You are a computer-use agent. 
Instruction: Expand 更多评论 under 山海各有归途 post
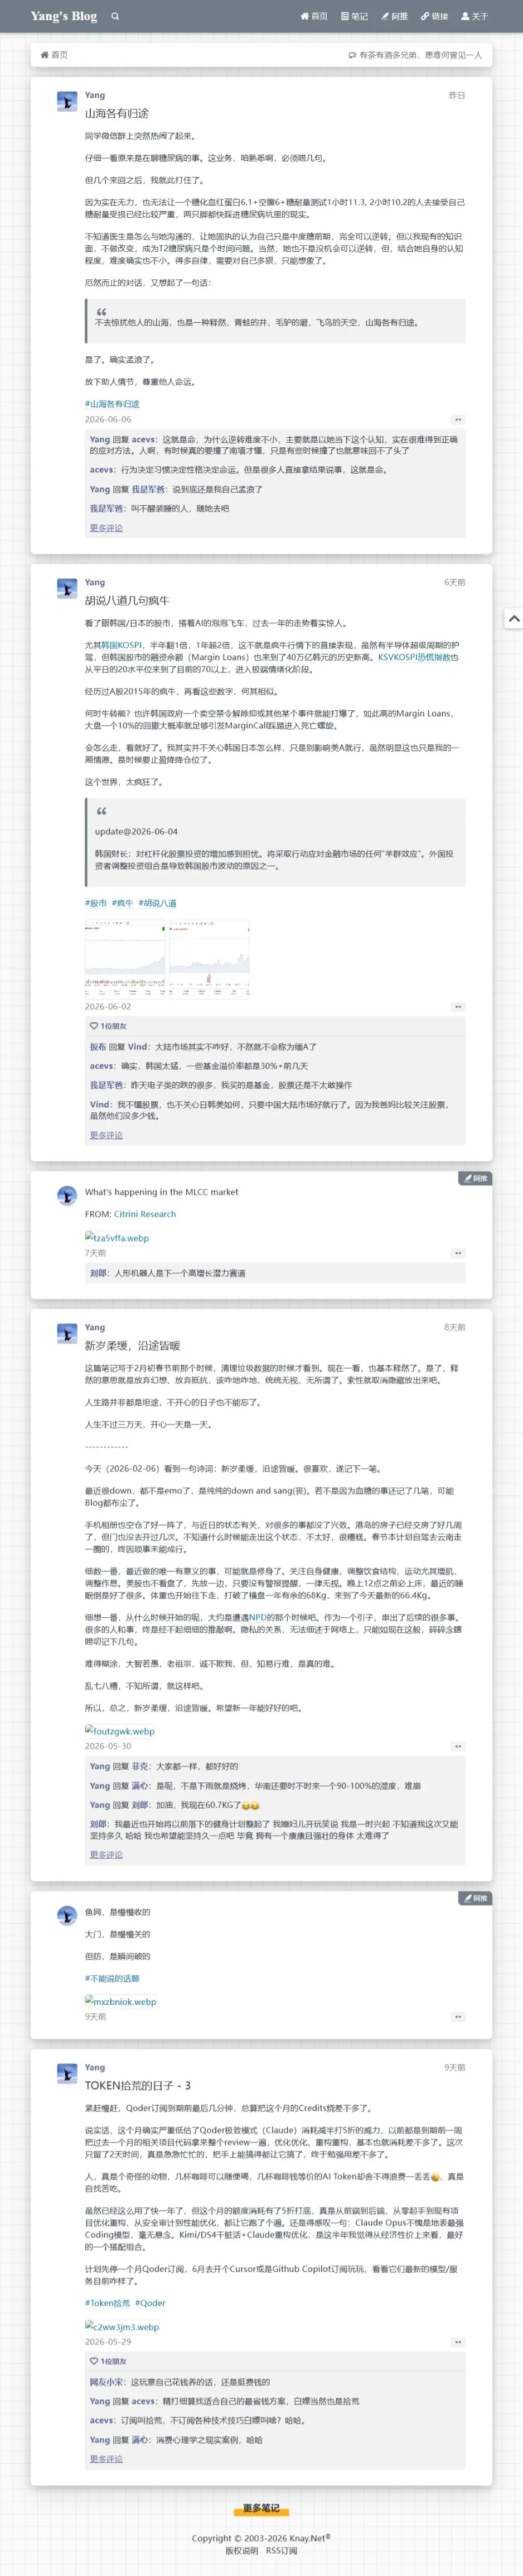click(x=106, y=528)
